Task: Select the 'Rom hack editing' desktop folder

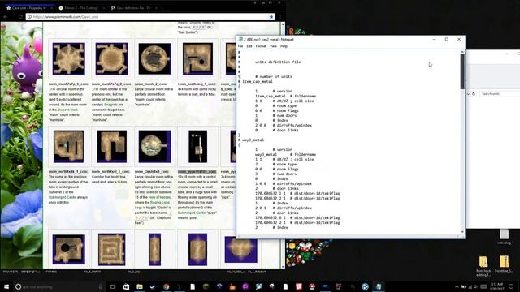Action: click(x=483, y=266)
